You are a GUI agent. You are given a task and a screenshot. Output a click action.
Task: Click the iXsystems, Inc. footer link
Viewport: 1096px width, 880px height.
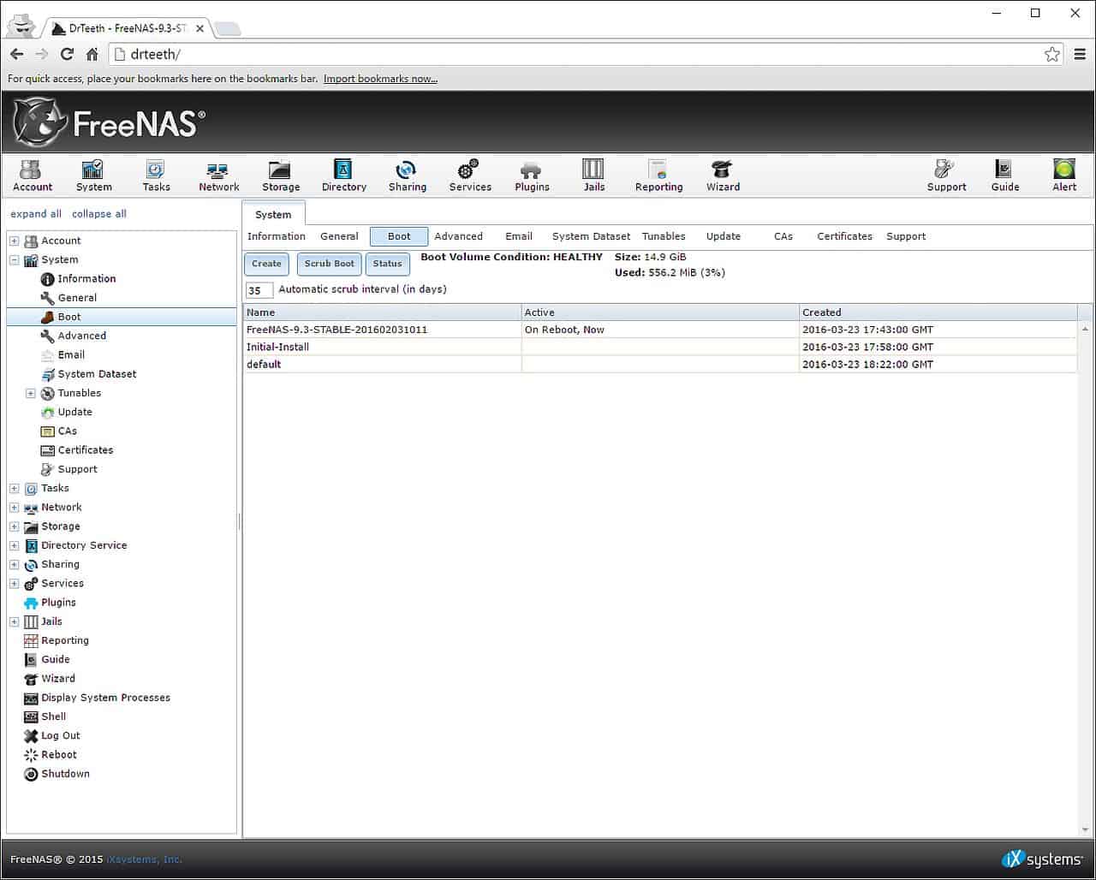coord(145,859)
